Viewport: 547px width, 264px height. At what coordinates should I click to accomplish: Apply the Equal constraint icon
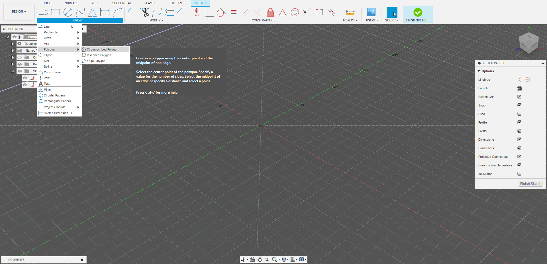[234, 12]
